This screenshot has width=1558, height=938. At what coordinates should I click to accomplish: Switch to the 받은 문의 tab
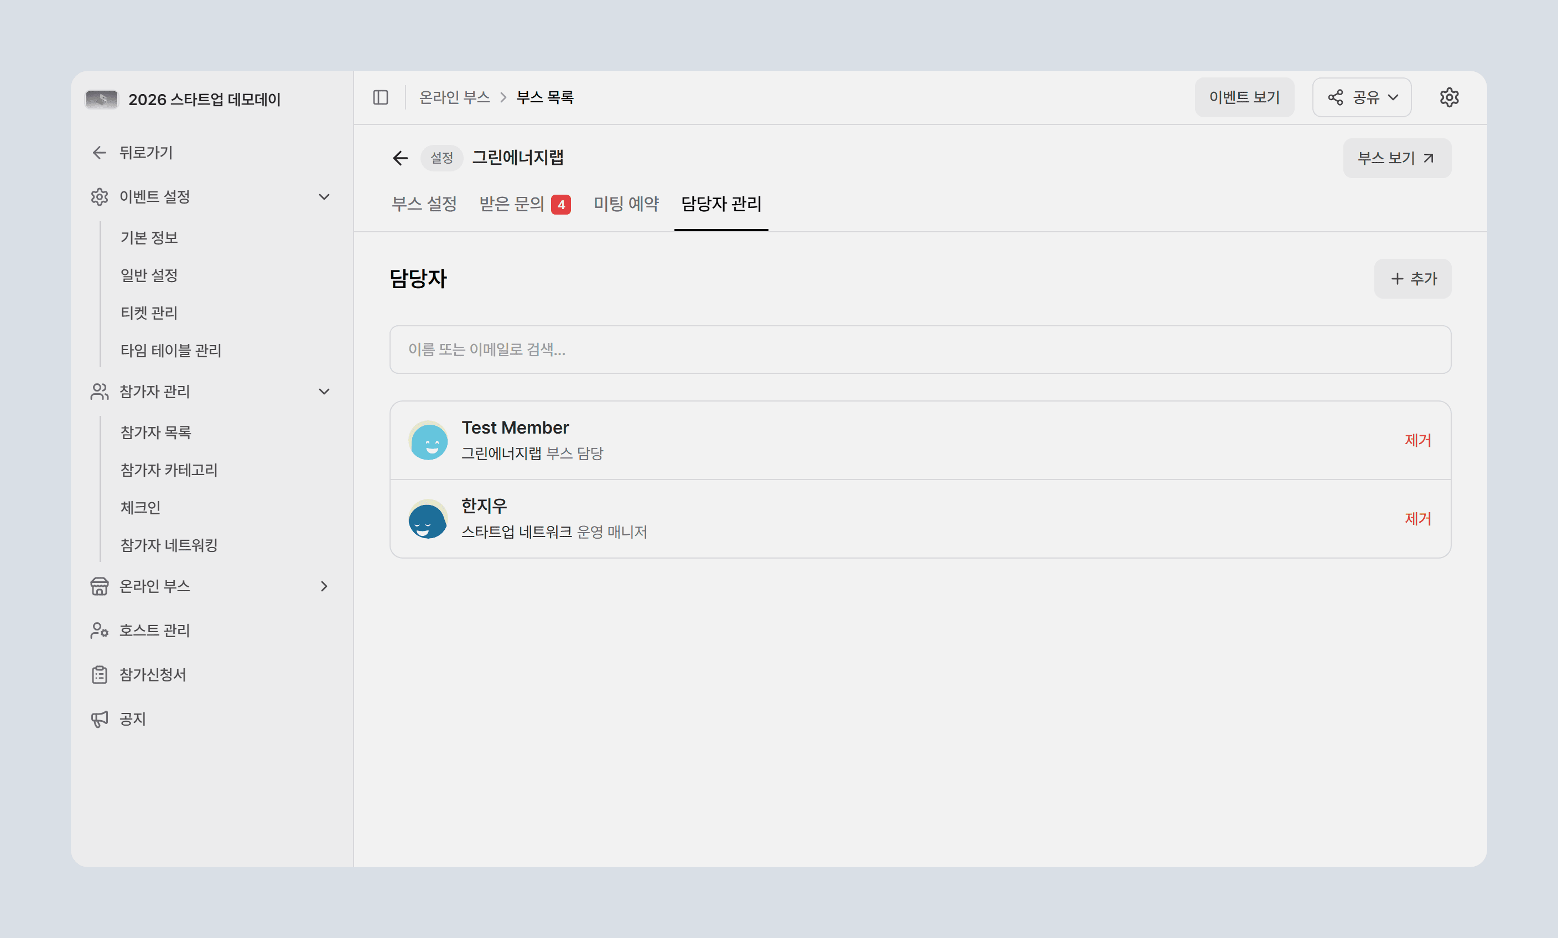[x=525, y=204]
